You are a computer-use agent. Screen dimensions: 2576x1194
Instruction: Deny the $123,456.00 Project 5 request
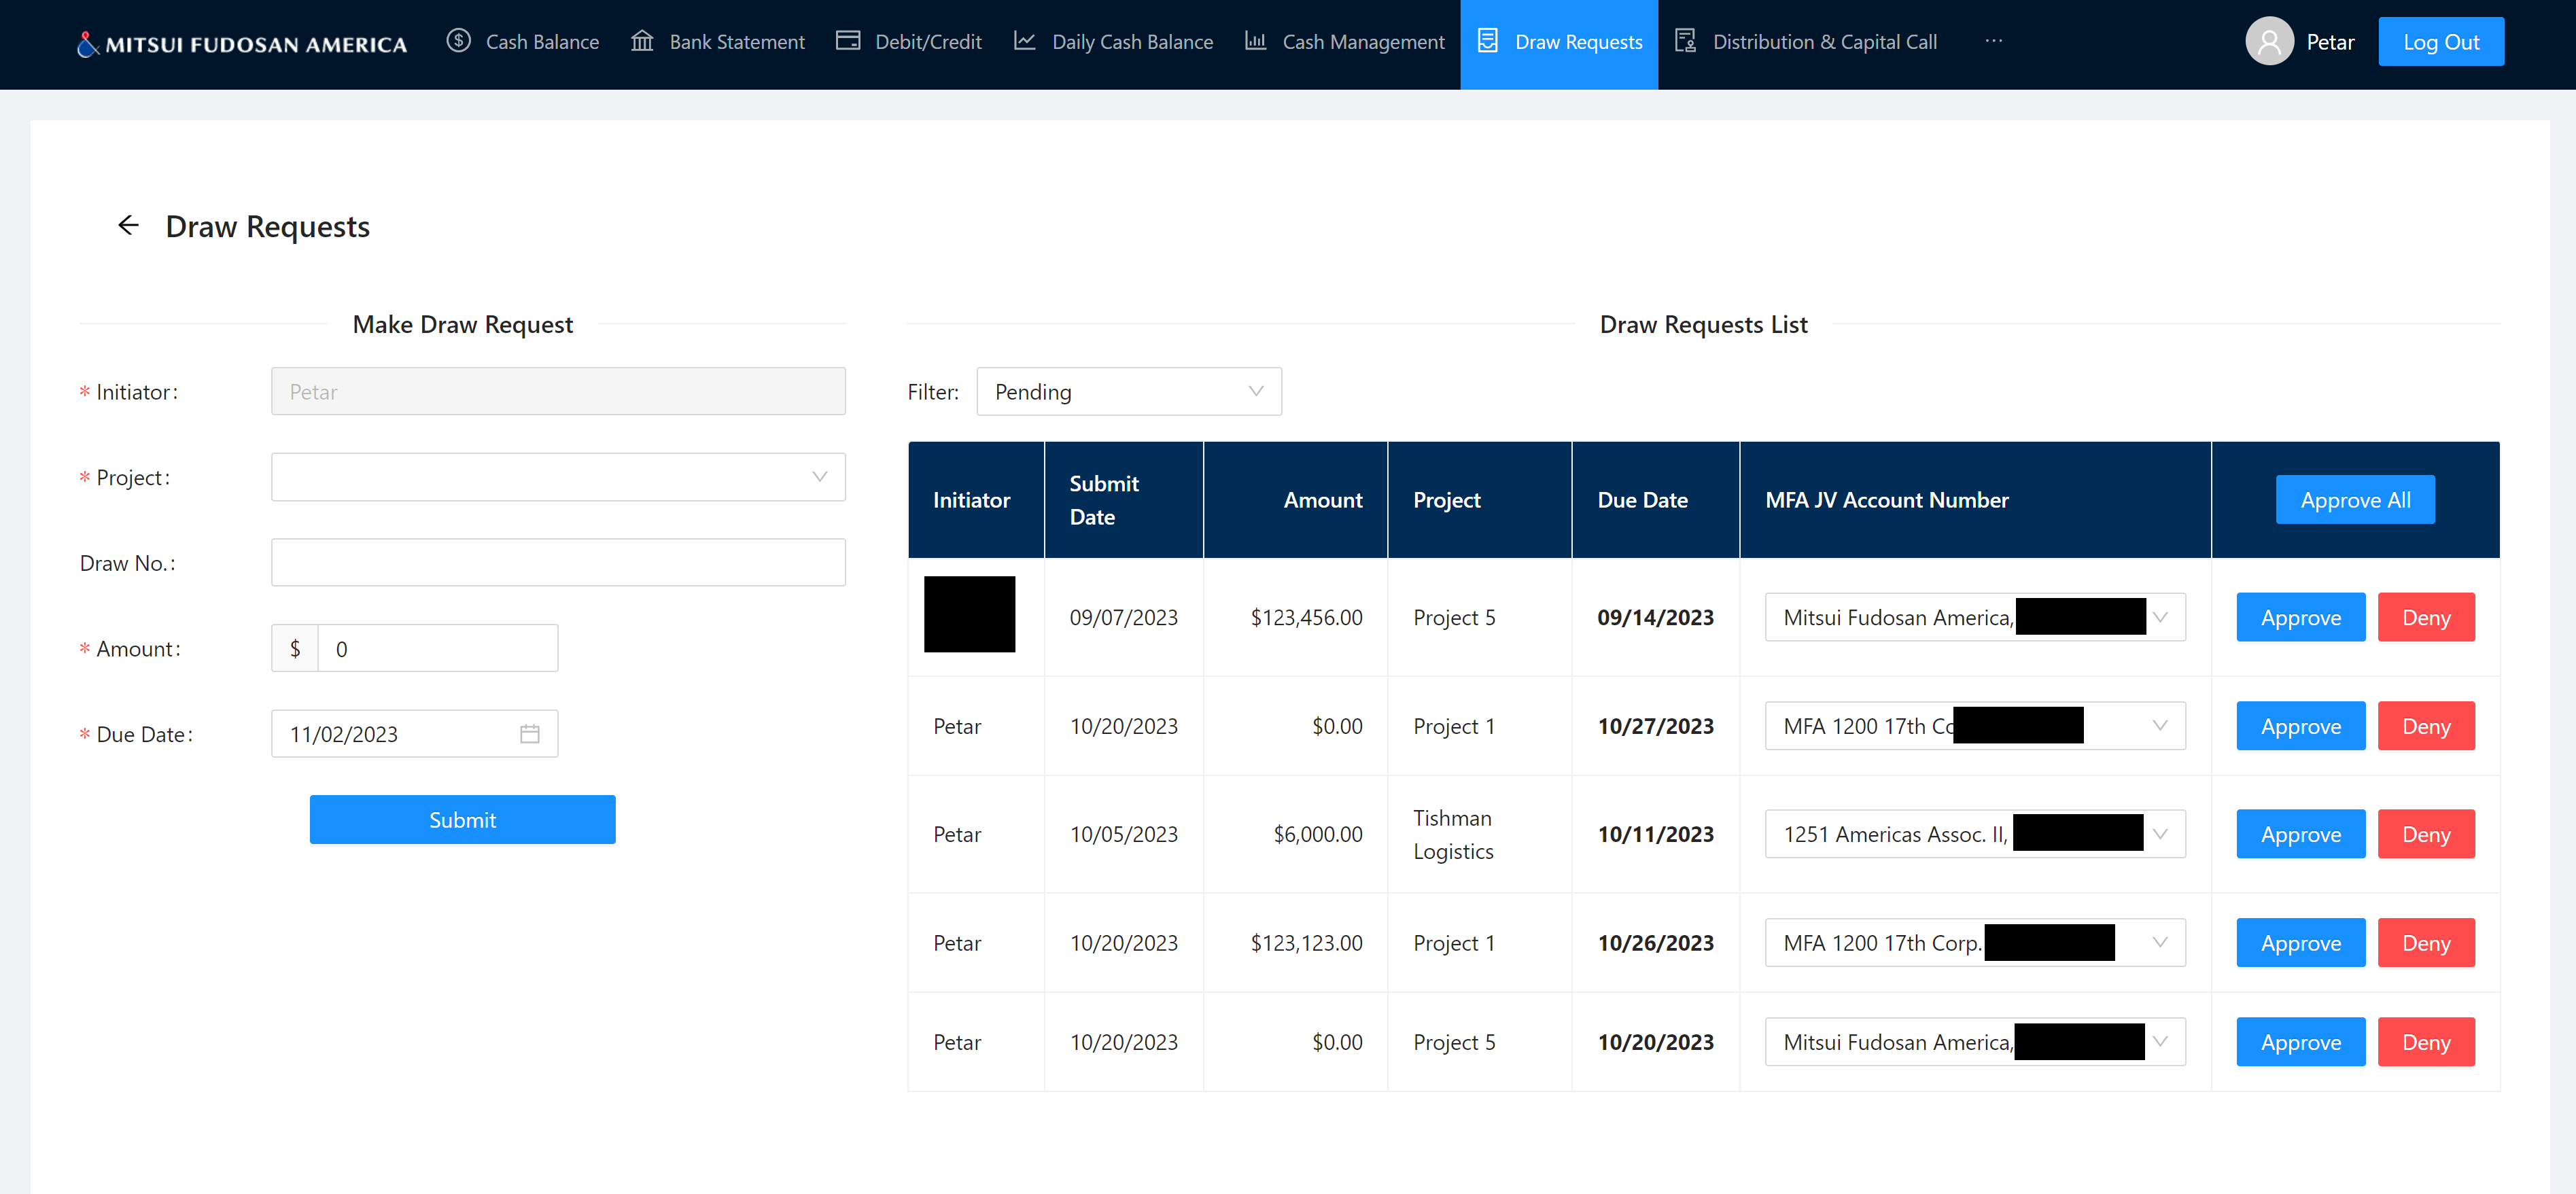pos(2425,618)
